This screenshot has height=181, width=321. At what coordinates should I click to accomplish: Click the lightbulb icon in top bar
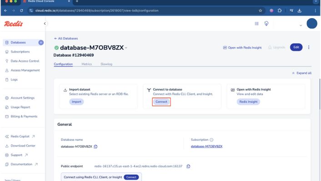tap(267, 24)
